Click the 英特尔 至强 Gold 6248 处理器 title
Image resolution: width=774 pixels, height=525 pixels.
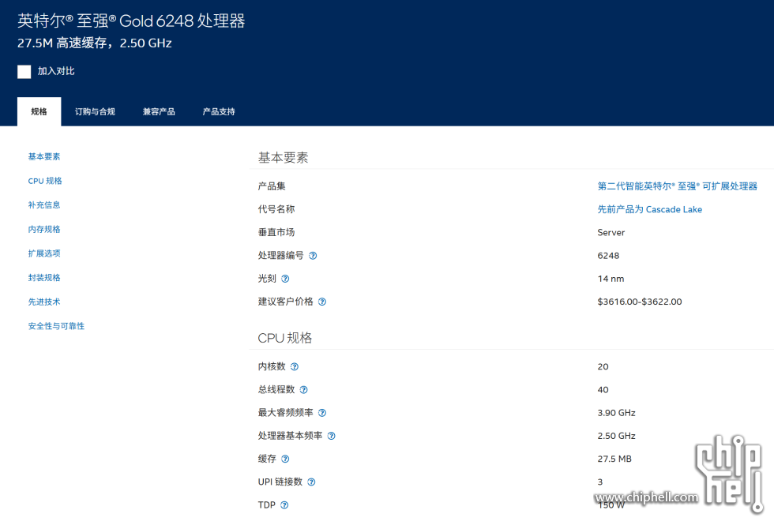131,21
